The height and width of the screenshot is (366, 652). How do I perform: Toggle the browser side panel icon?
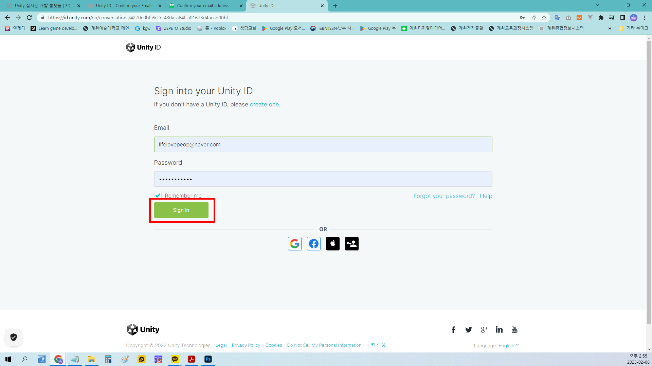point(623,18)
